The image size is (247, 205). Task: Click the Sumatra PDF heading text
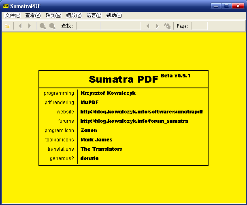(x=123, y=79)
